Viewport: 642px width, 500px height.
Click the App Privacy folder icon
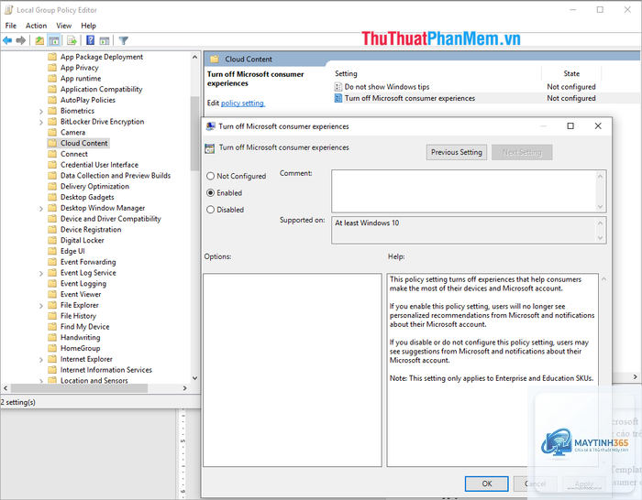pyautogui.click(x=52, y=68)
